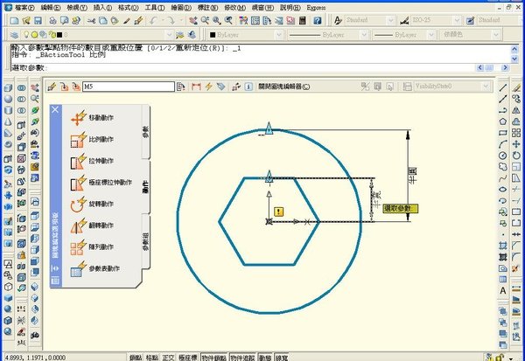Click the Print (plot) icon
The height and width of the screenshot is (361, 525).
click(x=52, y=20)
